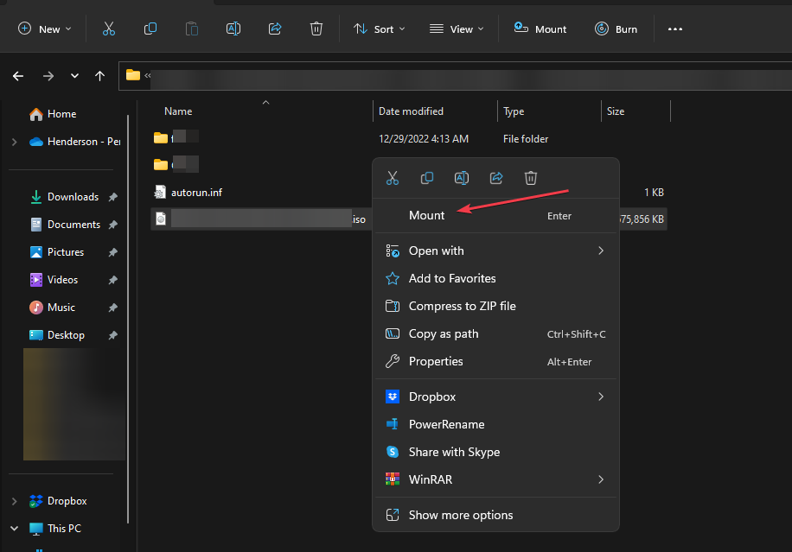Click the Copy icon in the top toolbar
The height and width of the screenshot is (552, 792).
pos(150,29)
